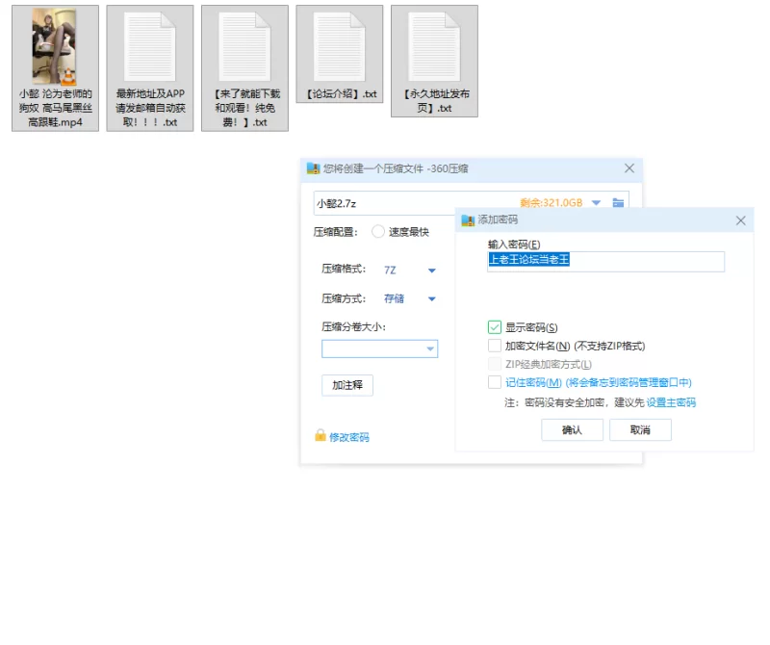Select the 【永久地址发布页】.txt file icon
This screenshot has width=770, height=645.
[x=434, y=46]
